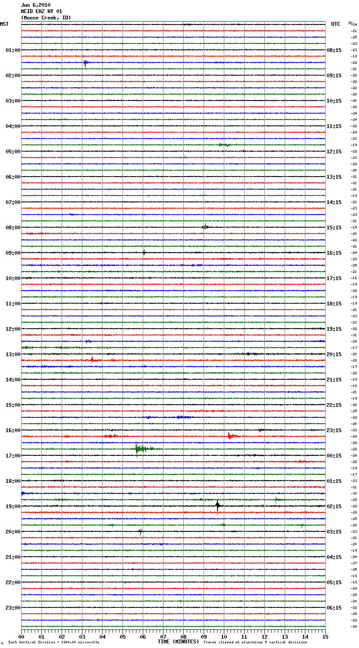Select the '12:15' UTC time label
This screenshot has width=359, height=648.
(x=334, y=152)
